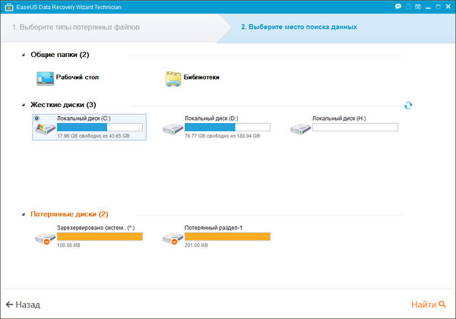Collapse the Жесткие диски (3) section
This screenshot has width=456, height=319.
point(24,105)
